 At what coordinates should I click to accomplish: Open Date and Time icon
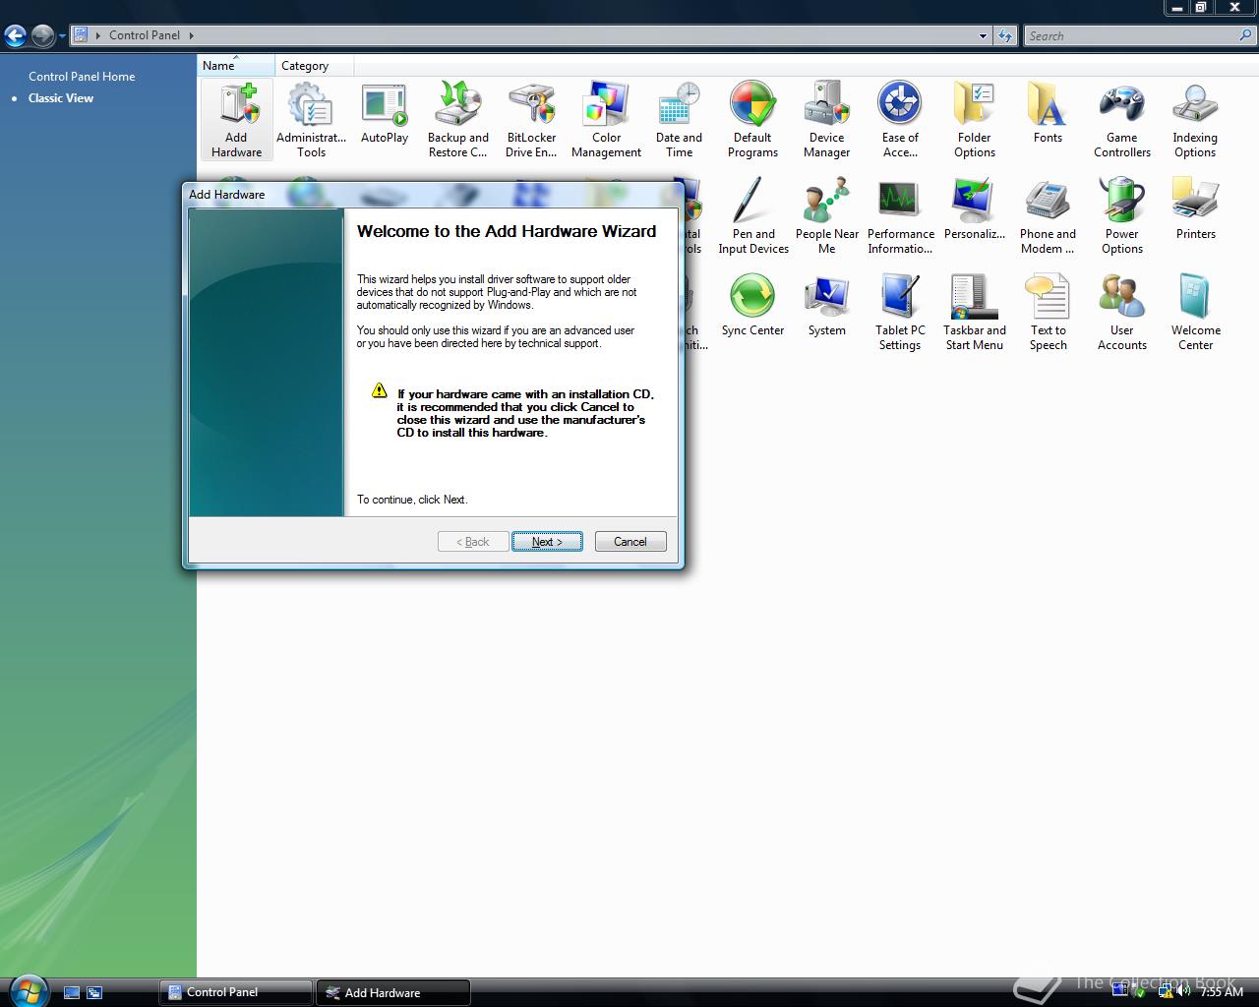click(679, 119)
